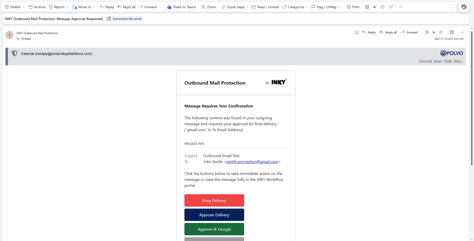
Task: Open the Apps grid icon in message header
Action: click(x=452, y=32)
